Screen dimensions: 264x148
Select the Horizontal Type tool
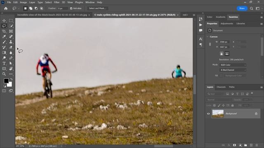(x=4, y=63)
